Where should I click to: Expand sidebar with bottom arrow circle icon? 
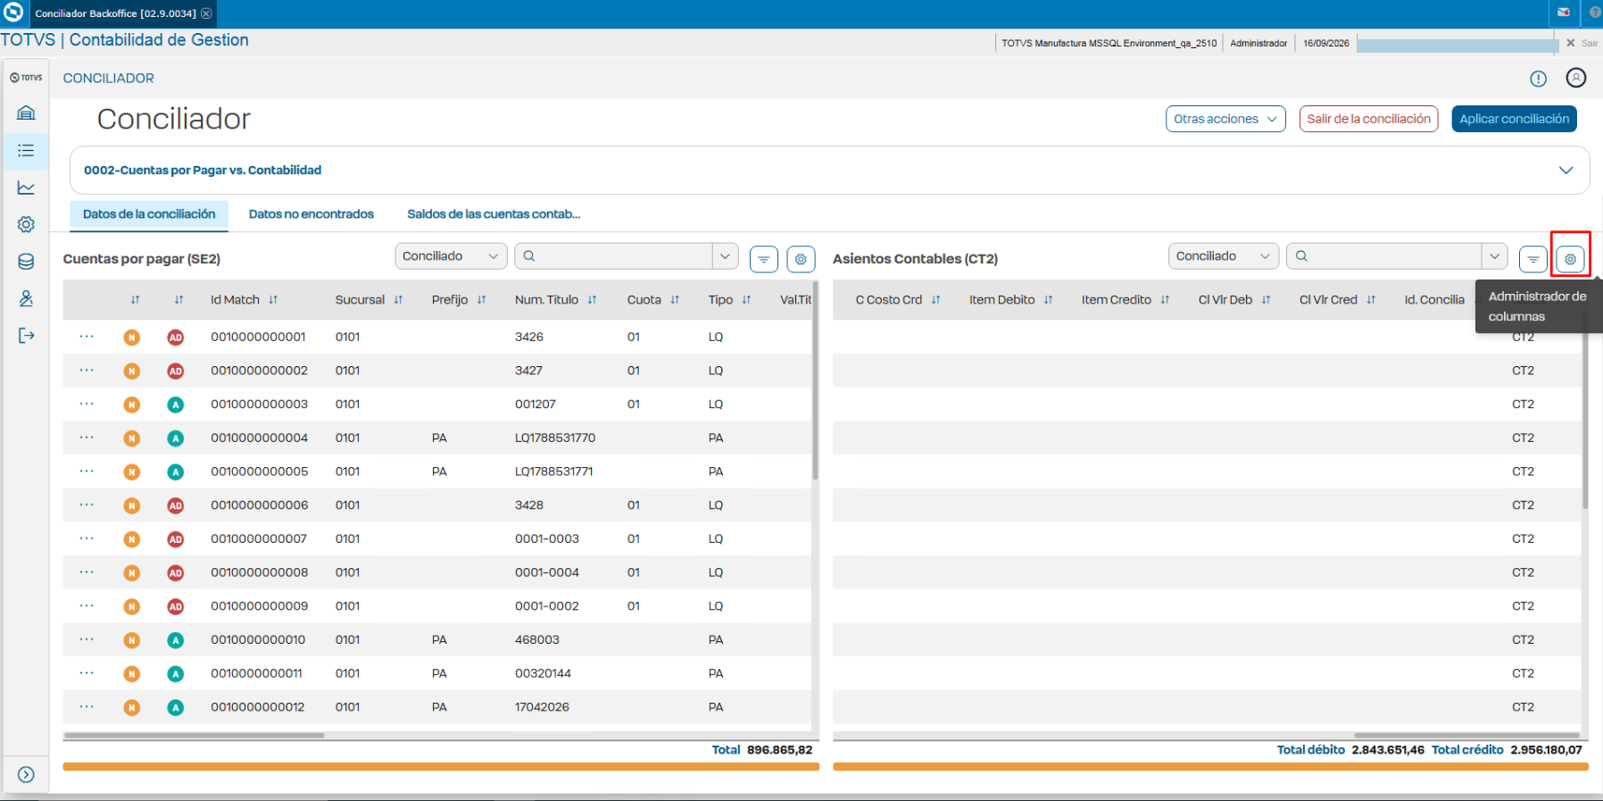pos(26,774)
